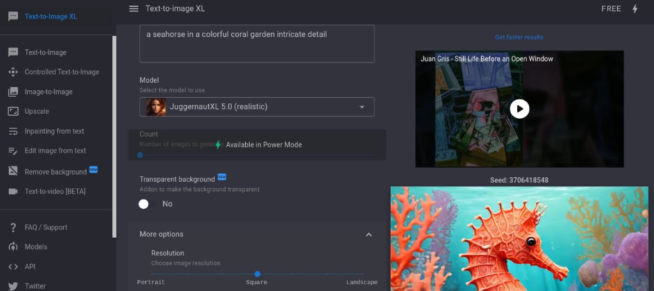Click the Text-to-Image XL chat icon
Image resolution: width=654 pixels, height=291 pixels.
click(13, 16)
